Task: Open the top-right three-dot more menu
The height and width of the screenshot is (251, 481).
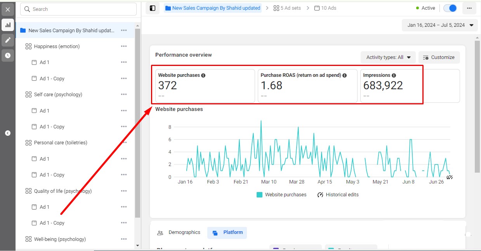Action: pyautogui.click(x=469, y=8)
